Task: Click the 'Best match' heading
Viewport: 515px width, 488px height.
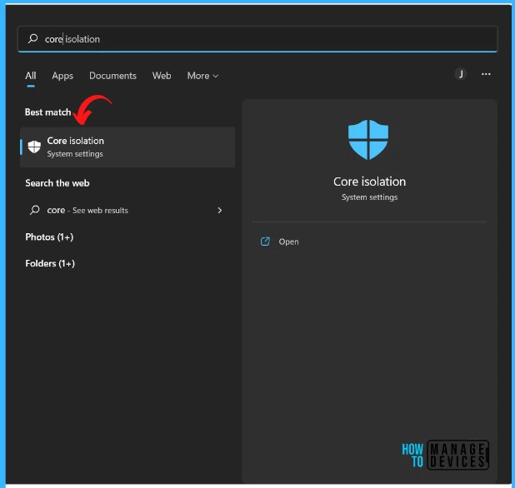Action: 48,112
